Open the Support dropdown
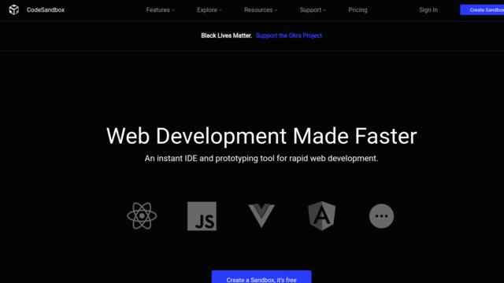Viewport: 504px width, 283px height. [x=313, y=10]
